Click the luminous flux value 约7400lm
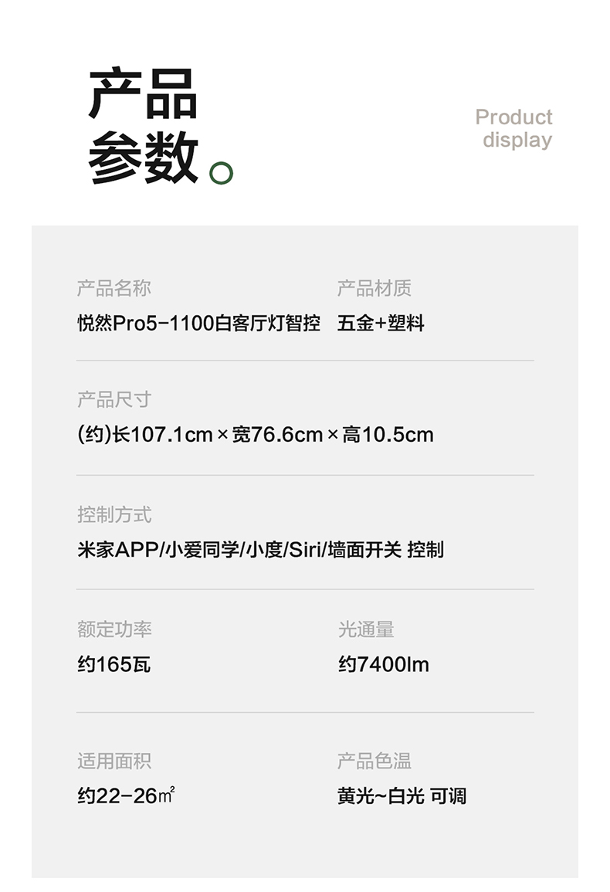The image size is (610, 892). coord(383,664)
